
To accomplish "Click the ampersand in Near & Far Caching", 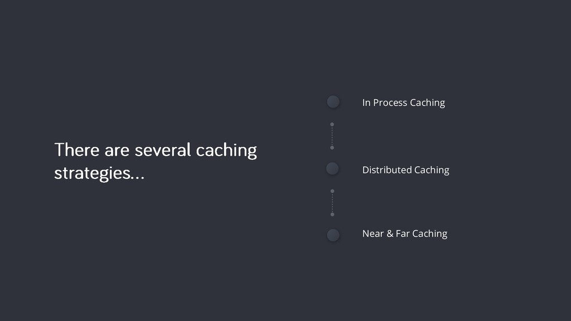I will 390,234.
